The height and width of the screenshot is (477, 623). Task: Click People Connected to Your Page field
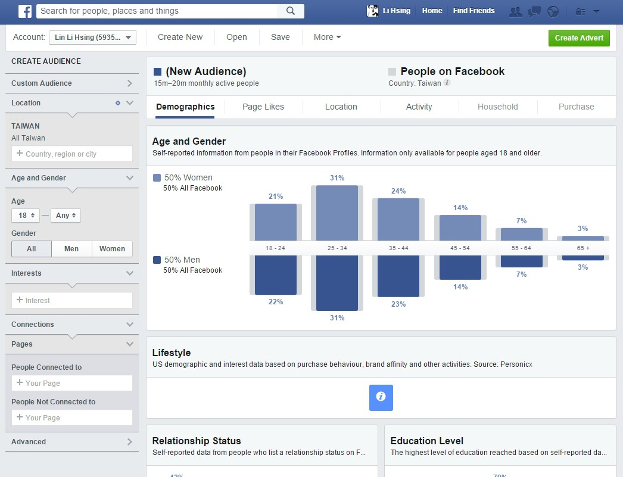tap(72, 383)
